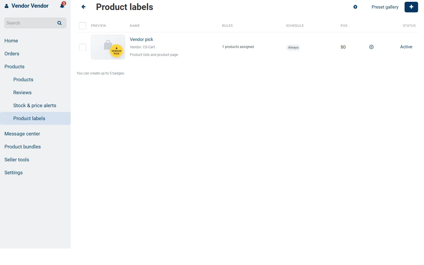Image resolution: width=424 pixels, height=265 pixels.
Task: Click the STATUS column header
Action: coord(409,26)
